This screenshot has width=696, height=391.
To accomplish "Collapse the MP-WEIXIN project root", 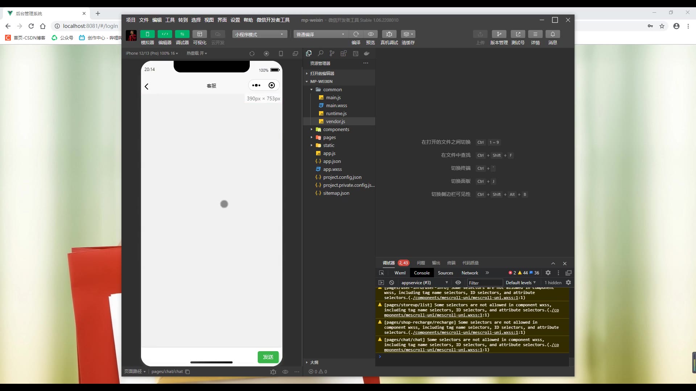I will tap(339, 81).
